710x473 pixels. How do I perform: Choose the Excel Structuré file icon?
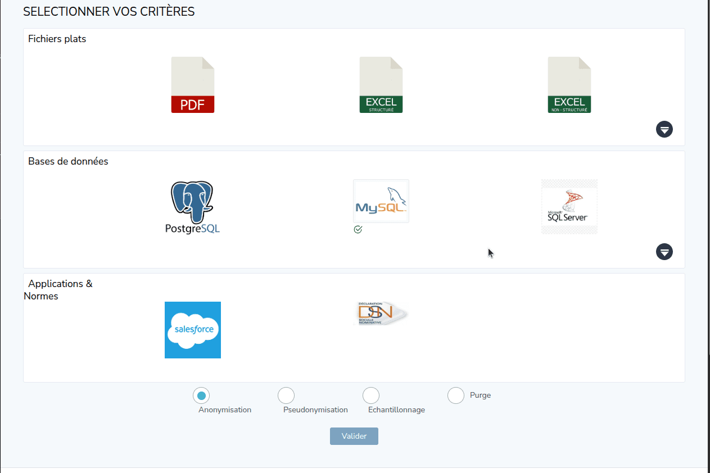pyautogui.click(x=381, y=85)
